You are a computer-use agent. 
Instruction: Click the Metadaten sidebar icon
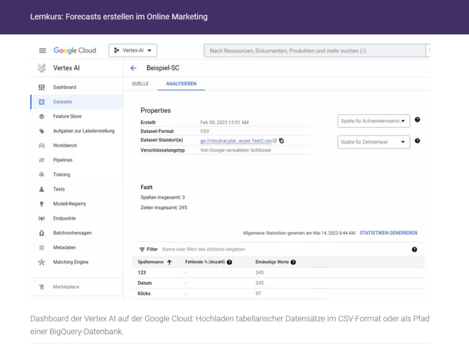[x=42, y=247]
